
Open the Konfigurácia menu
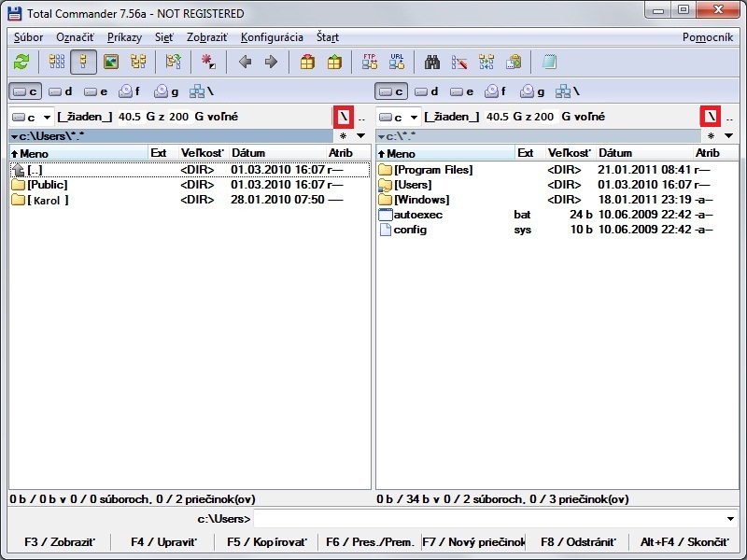(272, 37)
